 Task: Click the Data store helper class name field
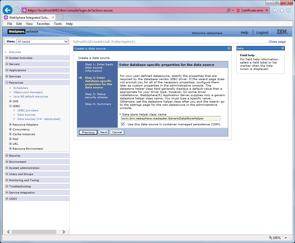tap(171, 118)
